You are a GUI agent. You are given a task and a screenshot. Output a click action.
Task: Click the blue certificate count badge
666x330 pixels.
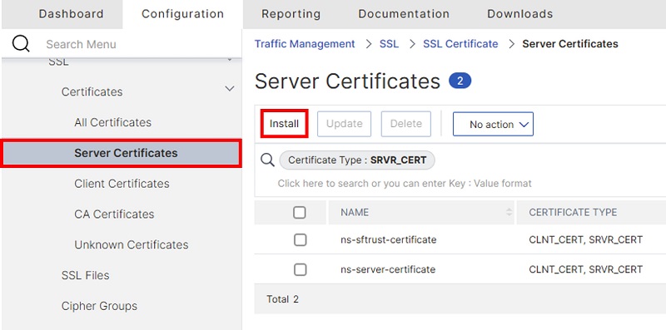click(460, 81)
